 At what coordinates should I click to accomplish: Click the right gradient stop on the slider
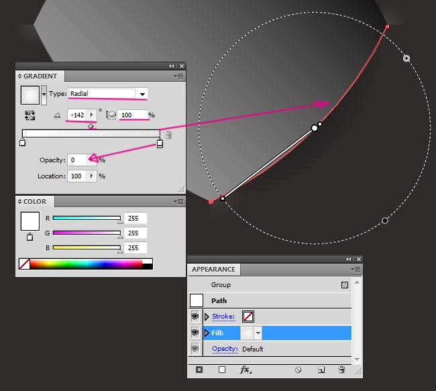(160, 142)
